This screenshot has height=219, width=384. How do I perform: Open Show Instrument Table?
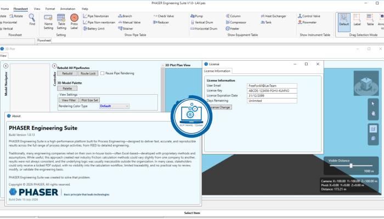pos(315,35)
